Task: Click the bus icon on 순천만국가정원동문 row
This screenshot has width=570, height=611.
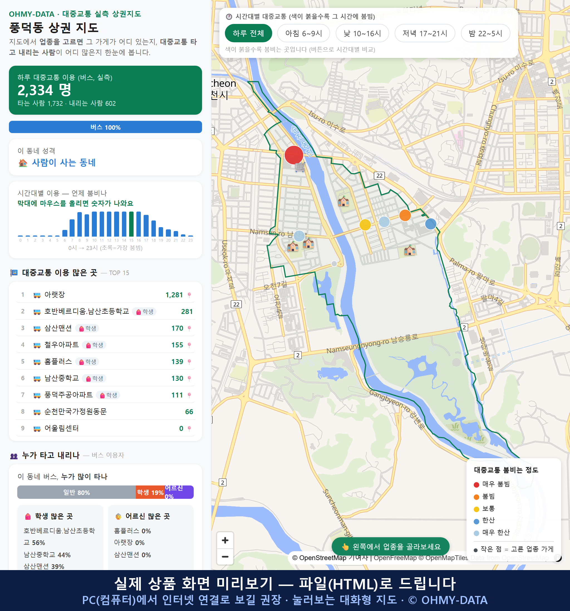Action: (37, 412)
